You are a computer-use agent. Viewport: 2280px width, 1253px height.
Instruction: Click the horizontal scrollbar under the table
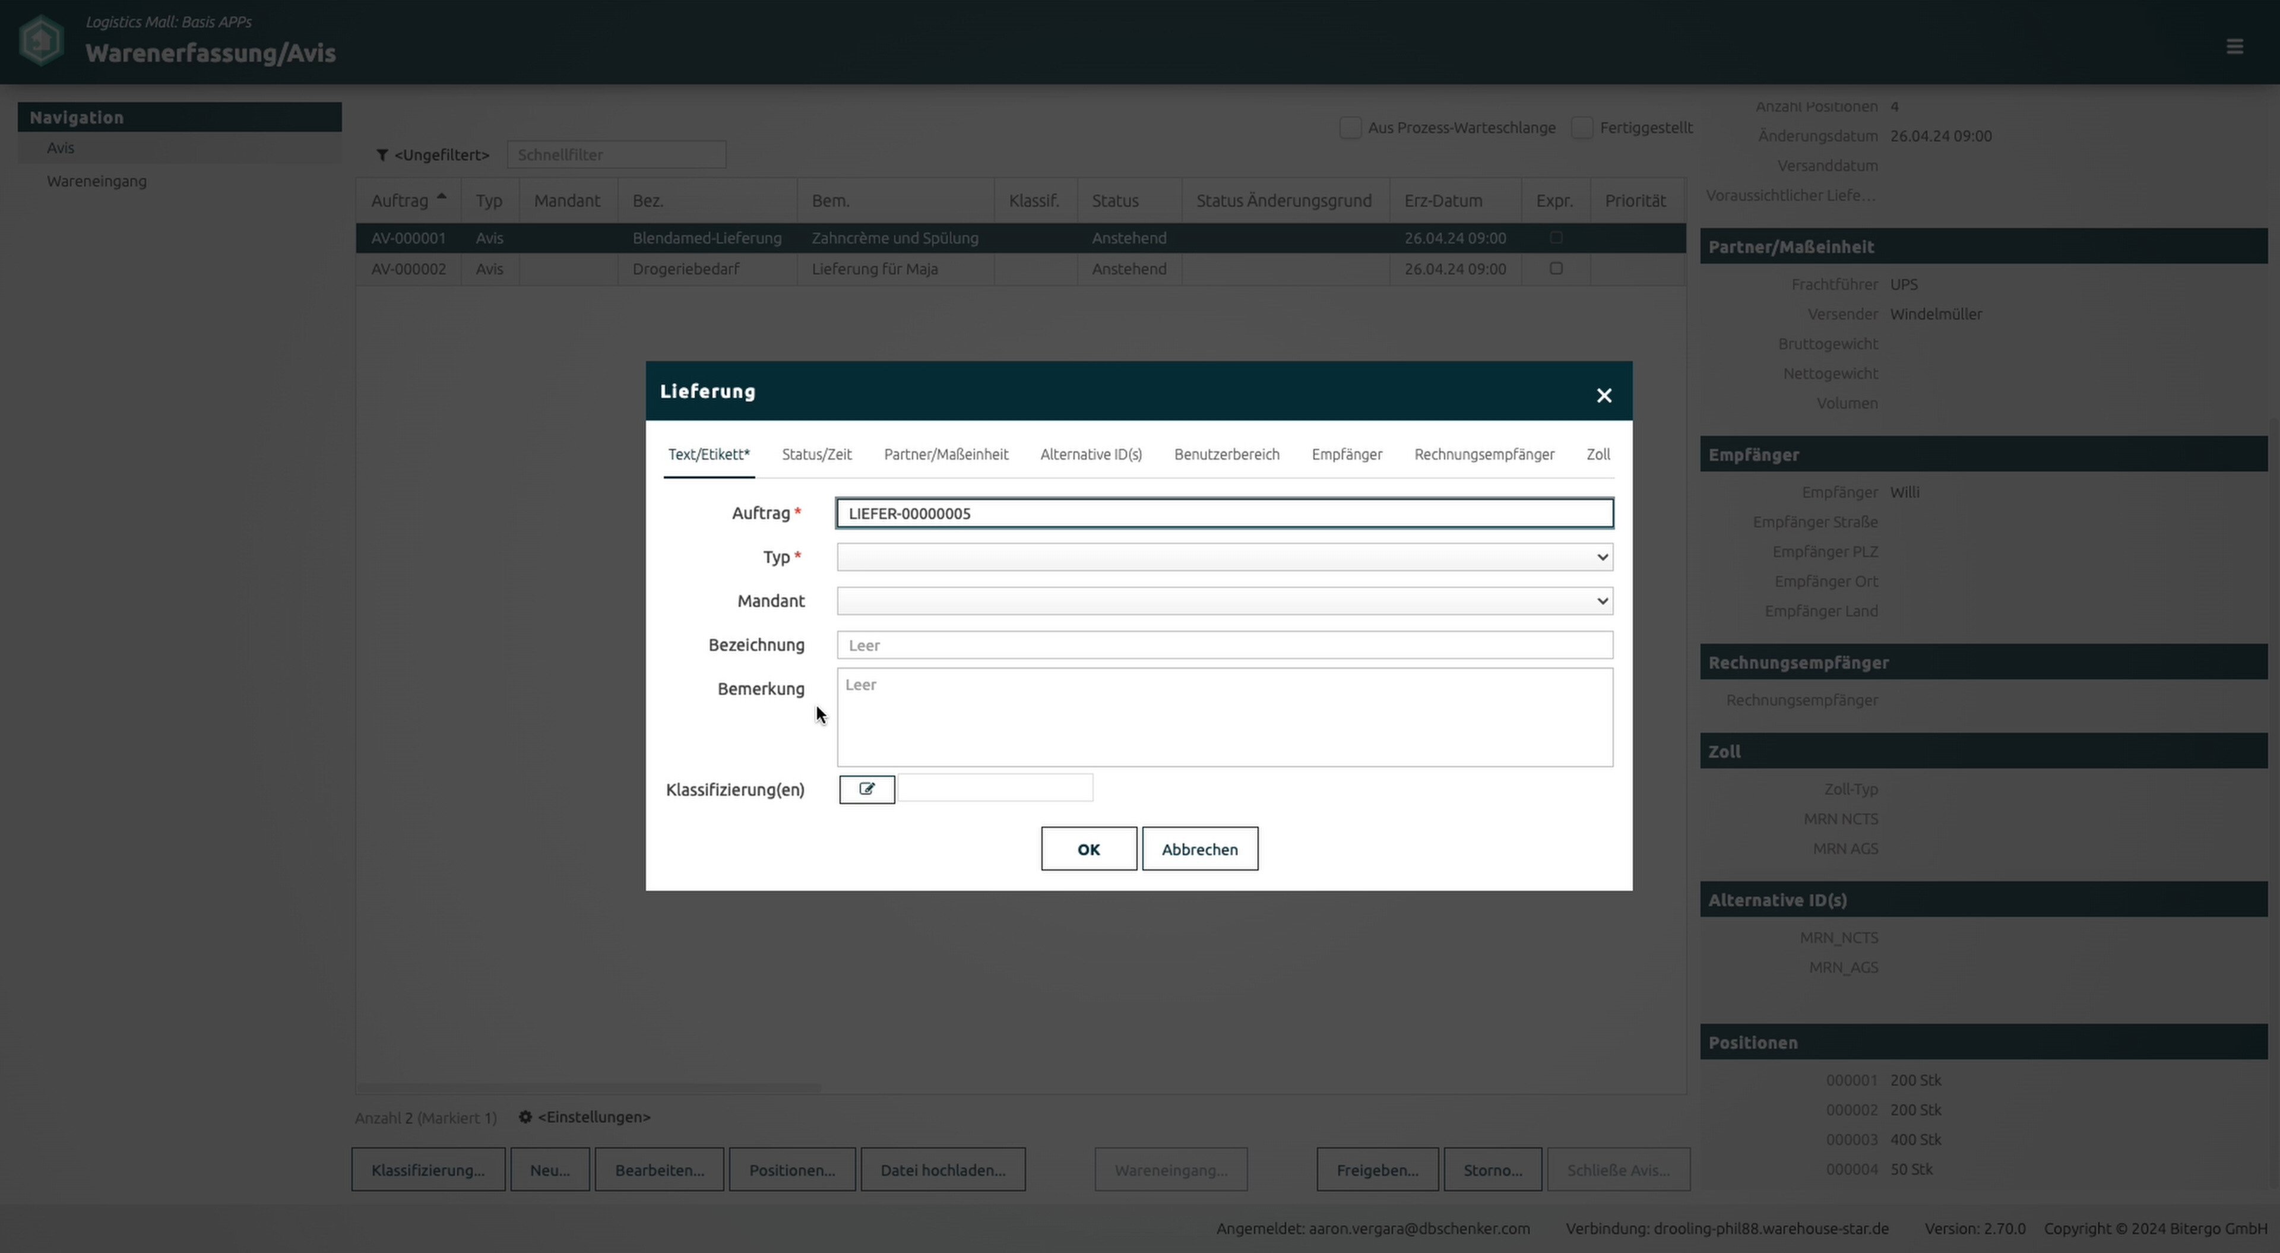588,1087
